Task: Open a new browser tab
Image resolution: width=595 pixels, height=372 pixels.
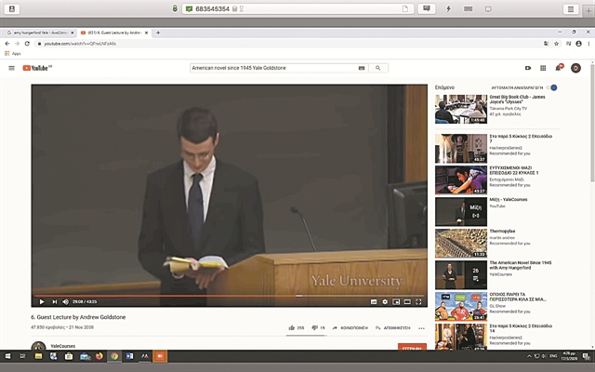Action: 158,33
